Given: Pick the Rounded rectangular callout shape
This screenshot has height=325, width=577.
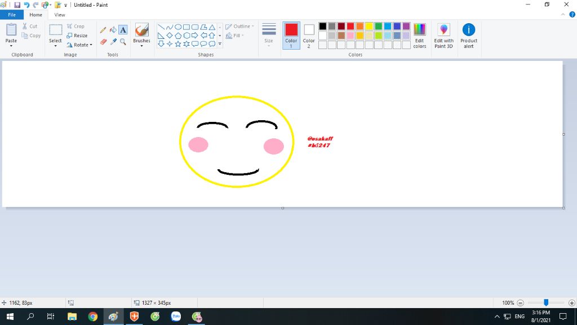Looking at the screenshot, I should [x=195, y=44].
